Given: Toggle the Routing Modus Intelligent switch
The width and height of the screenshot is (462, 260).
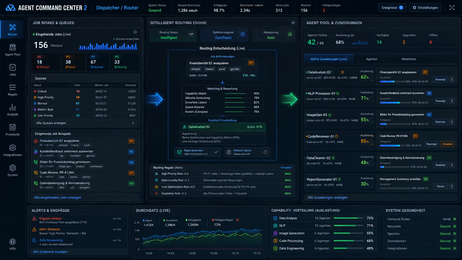Looking at the screenshot, I should point(191,34).
